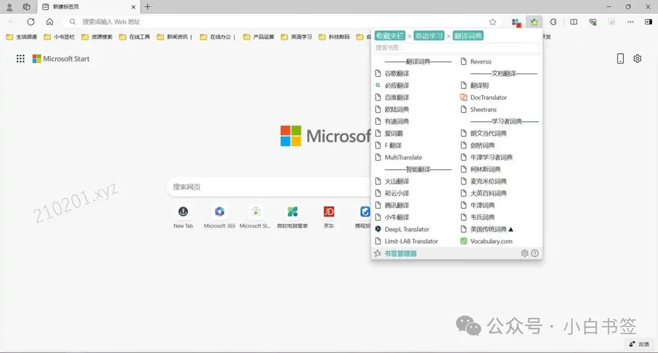This screenshot has height=353, width=658.
Task: Open the 科技数码 bookmark folder
Action: point(334,37)
